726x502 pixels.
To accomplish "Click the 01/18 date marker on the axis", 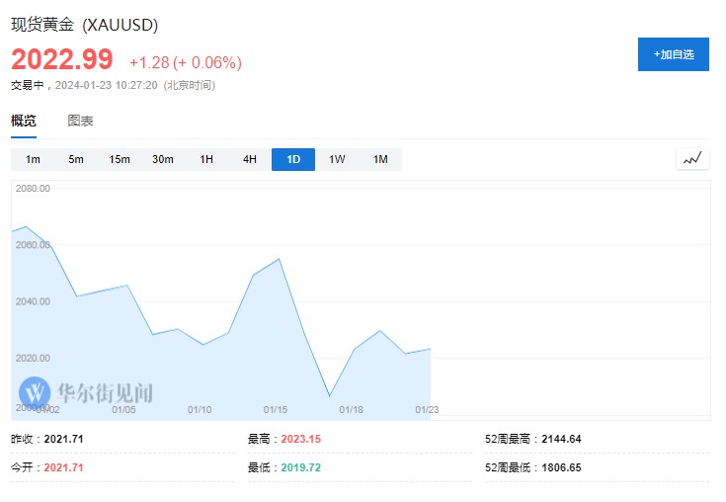I will coord(352,409).
